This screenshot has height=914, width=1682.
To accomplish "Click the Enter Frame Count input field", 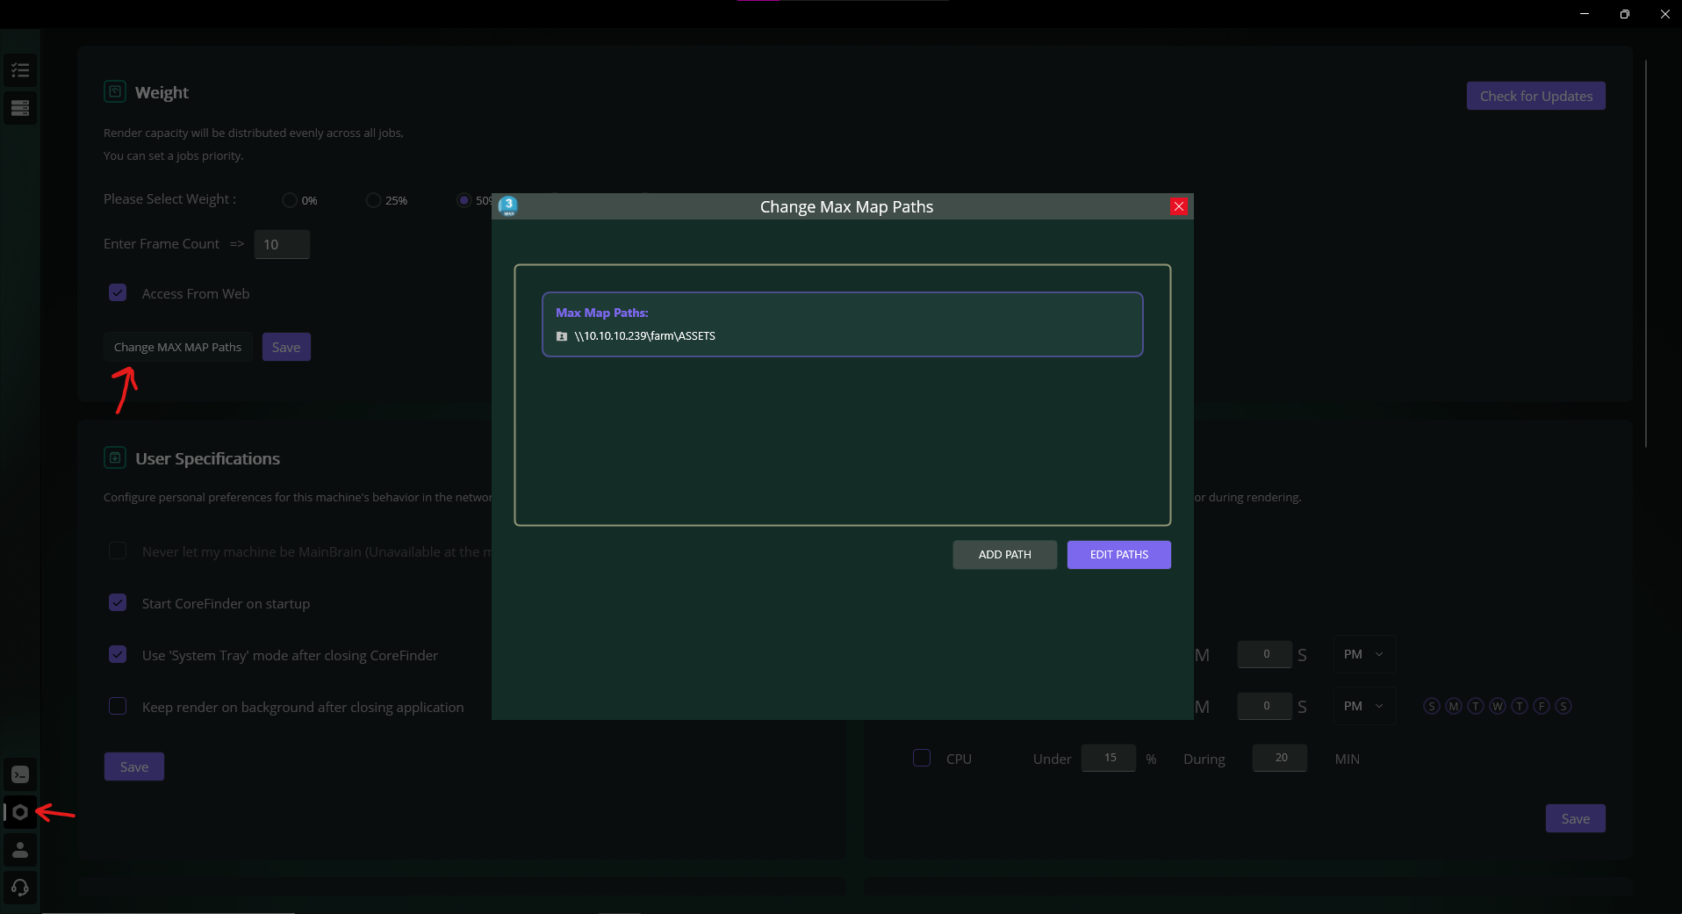I will 282,244.
